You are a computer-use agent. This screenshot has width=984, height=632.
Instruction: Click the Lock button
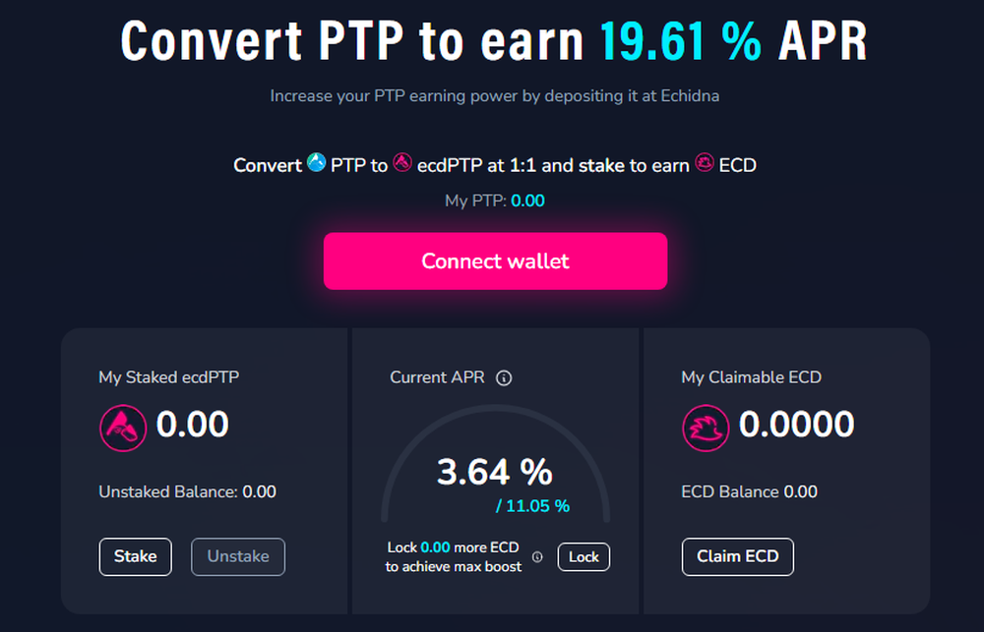point(584,556)
